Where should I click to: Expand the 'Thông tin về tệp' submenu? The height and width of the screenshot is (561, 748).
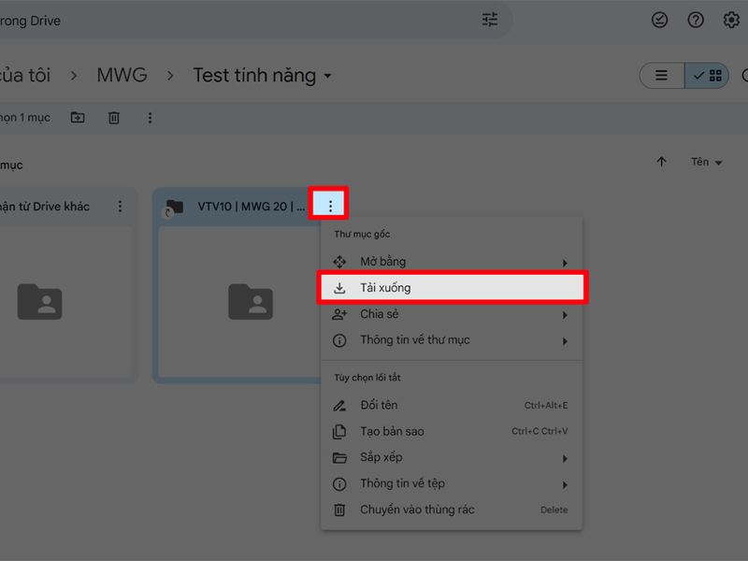[x=452, y=483]
